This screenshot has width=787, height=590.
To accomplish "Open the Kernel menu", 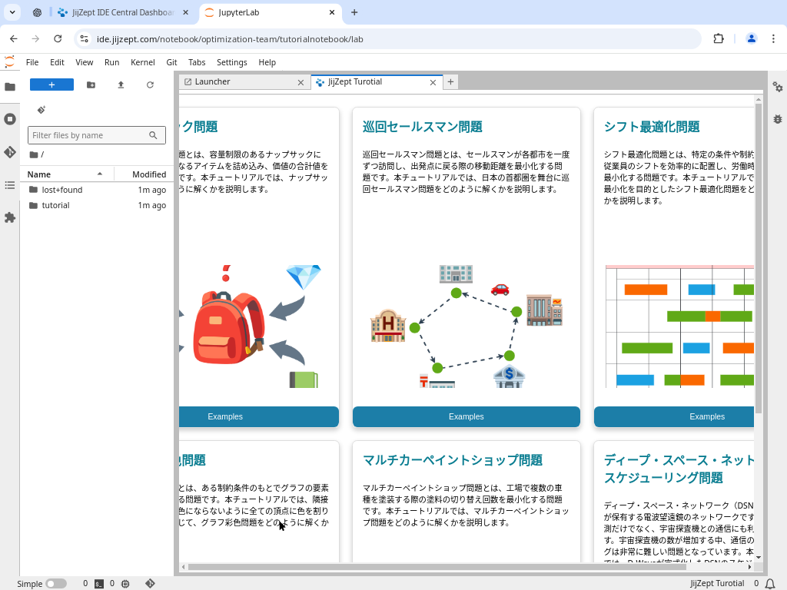I will coord(142,62).
